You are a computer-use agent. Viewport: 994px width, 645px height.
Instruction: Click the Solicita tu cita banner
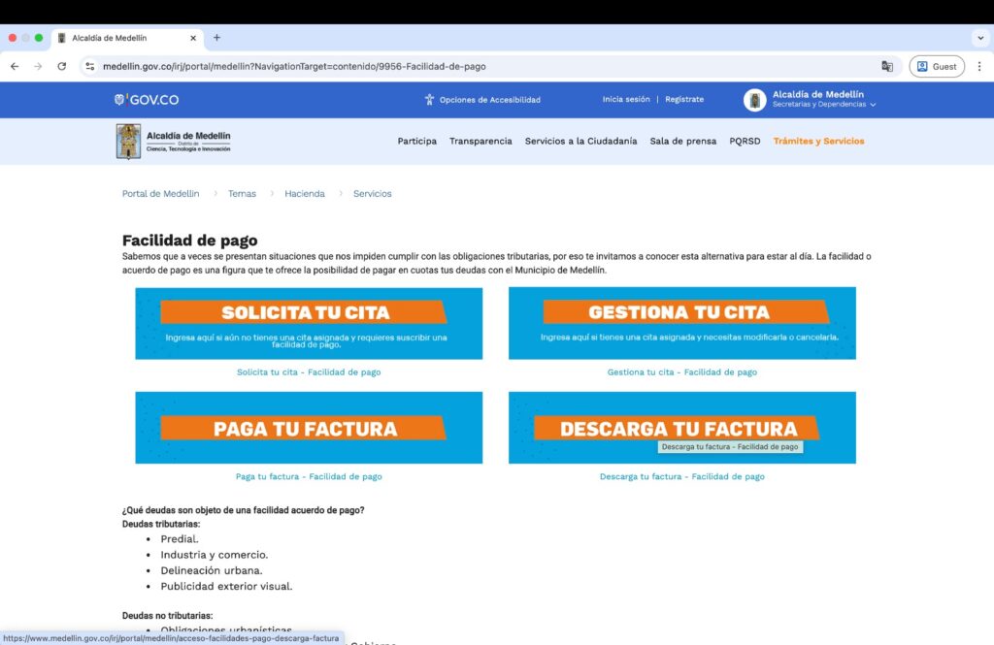pos(309,323)
